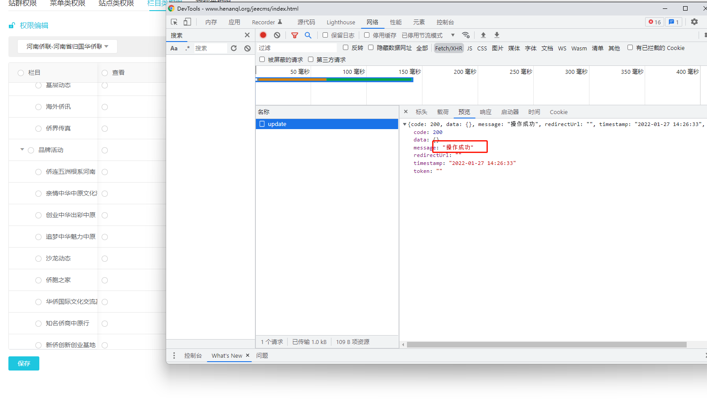
Task: Open the 河南侨联 site dropdown
Action: coord(67,46)
